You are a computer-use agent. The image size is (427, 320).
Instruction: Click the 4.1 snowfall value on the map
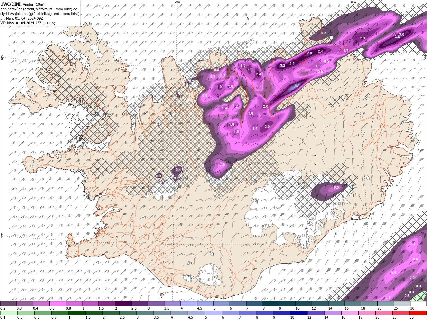point(298,86)
